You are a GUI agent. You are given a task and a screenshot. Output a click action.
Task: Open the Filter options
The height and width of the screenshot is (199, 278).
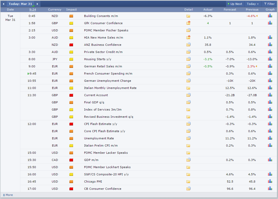pyautogui.click(x=269, y=4)
